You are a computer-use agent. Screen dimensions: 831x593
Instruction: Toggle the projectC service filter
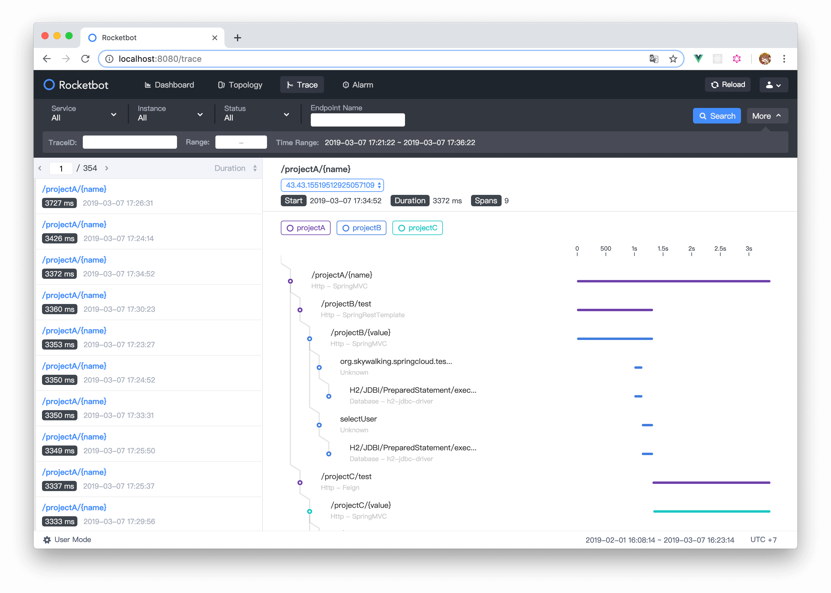(417, 228)
